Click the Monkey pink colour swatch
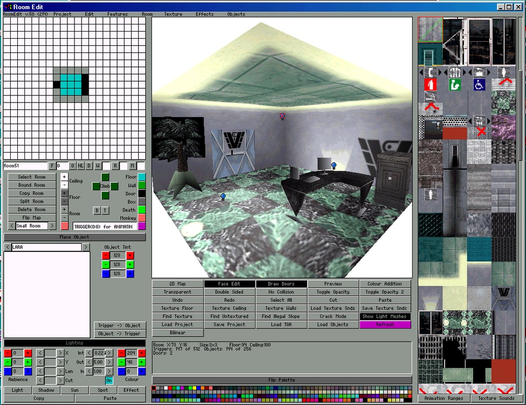Image resolution: width=526 pixels, height=405 pixels. tap(142, 218)
